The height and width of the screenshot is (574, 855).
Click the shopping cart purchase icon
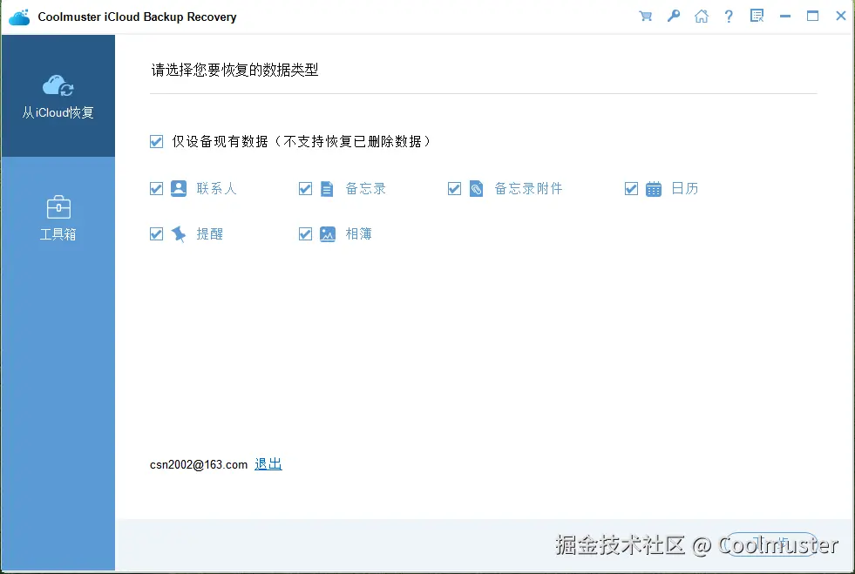point(645,16)
